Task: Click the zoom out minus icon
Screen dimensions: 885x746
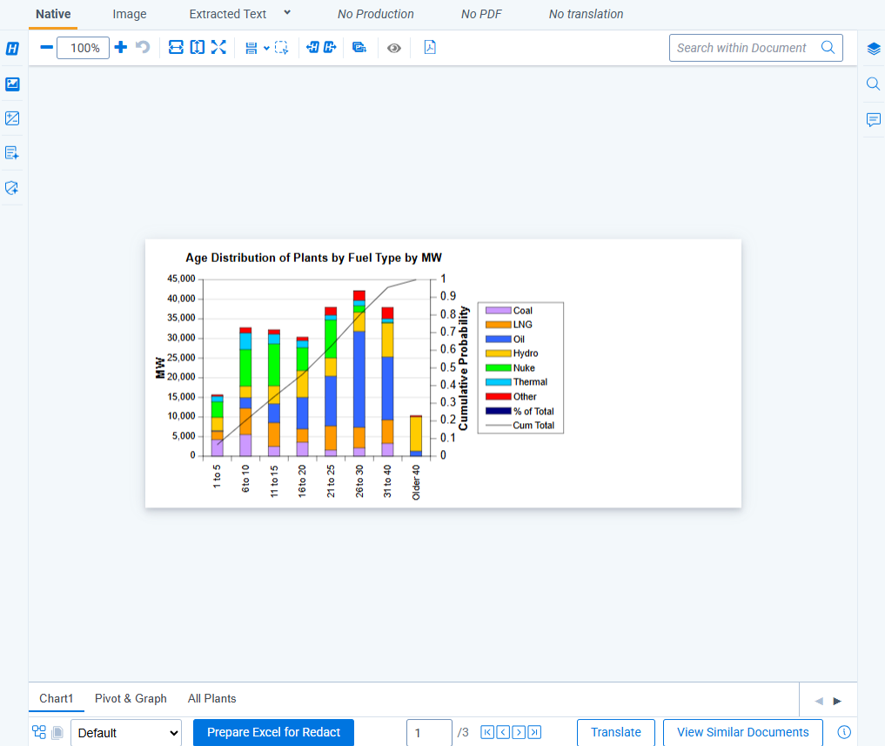Action: [46, 48]
